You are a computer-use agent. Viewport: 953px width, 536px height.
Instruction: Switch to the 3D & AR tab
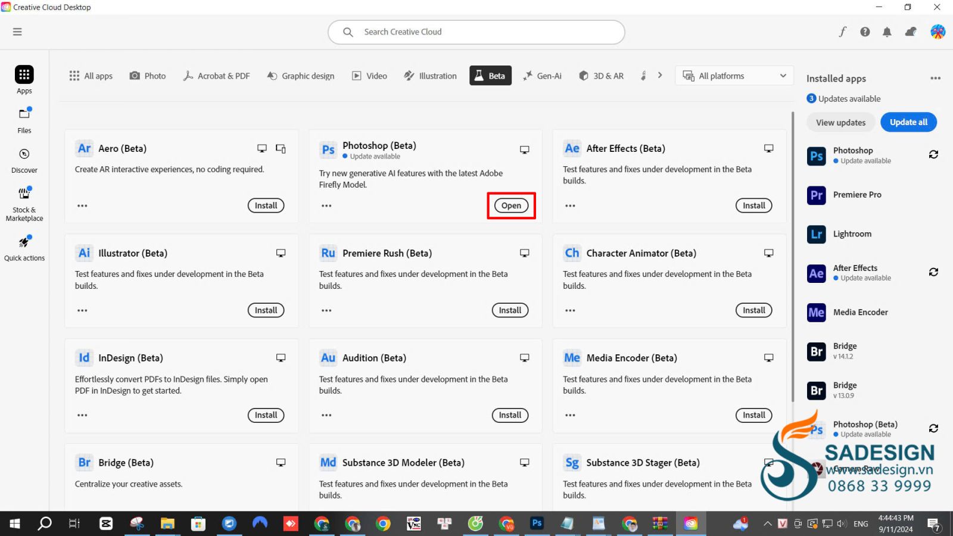(x=602, y=76)
